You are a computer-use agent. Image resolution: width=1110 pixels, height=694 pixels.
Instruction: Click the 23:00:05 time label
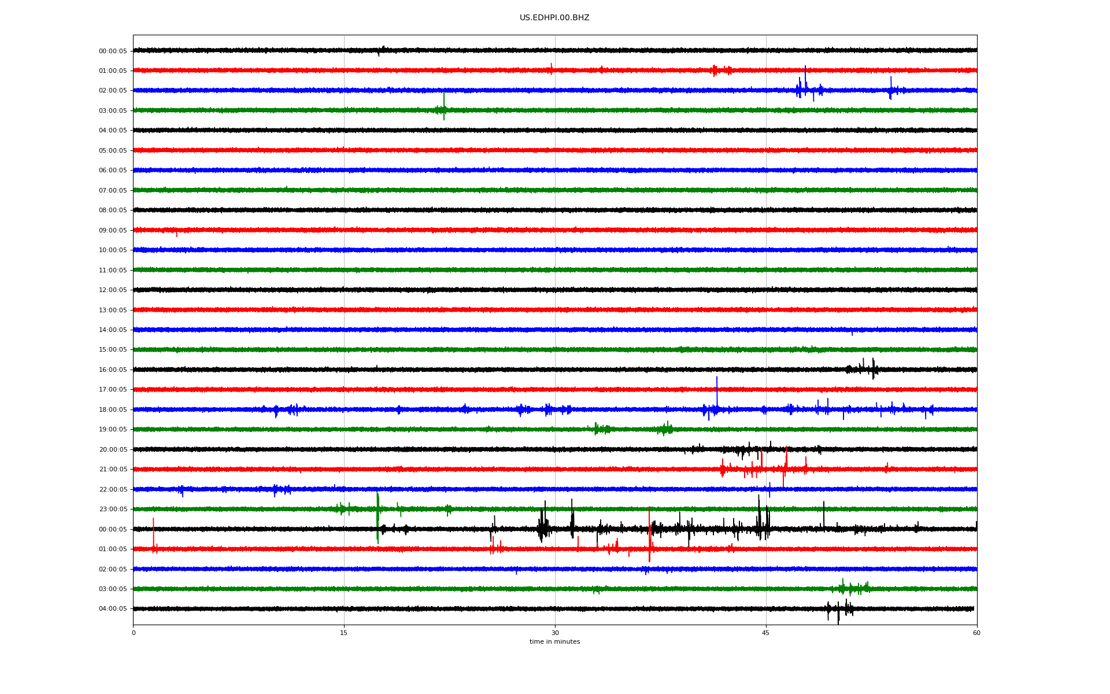(113, 510)
